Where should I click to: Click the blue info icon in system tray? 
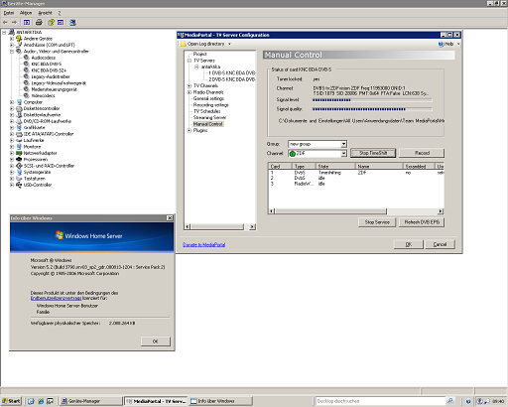468,401
